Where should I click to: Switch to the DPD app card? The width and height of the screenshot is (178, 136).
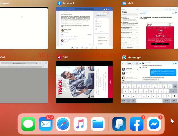coord(84,82)
